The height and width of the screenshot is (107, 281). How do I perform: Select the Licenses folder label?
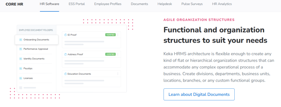[28, 78]
